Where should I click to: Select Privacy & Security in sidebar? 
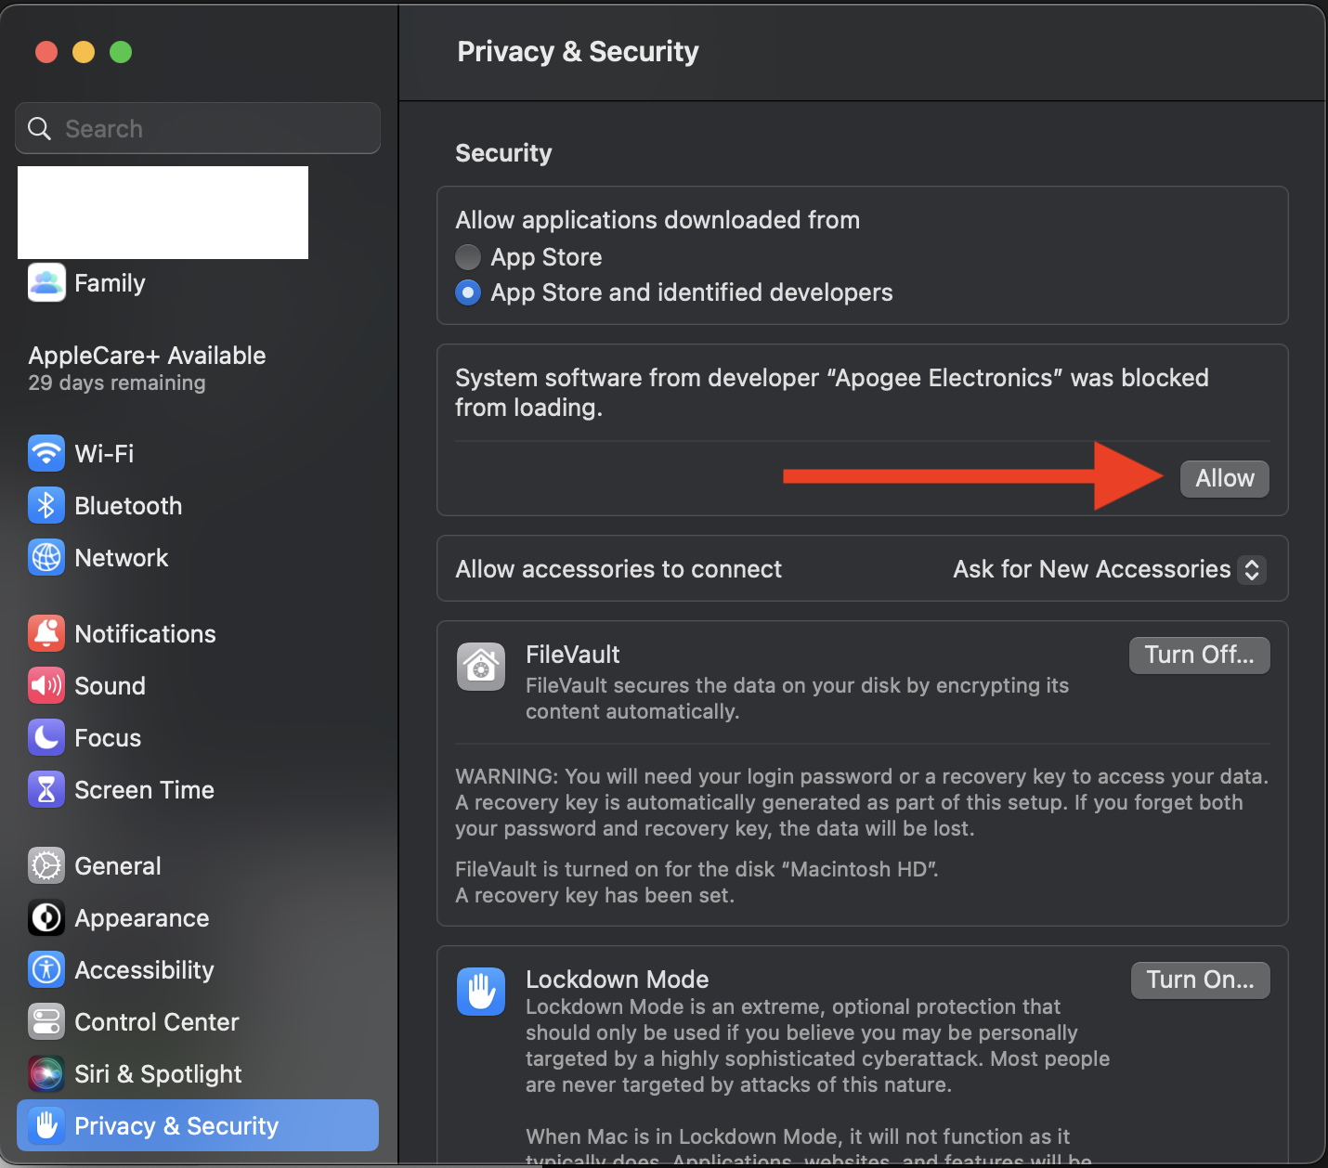pyautogui.click(x=176, y=1125)
